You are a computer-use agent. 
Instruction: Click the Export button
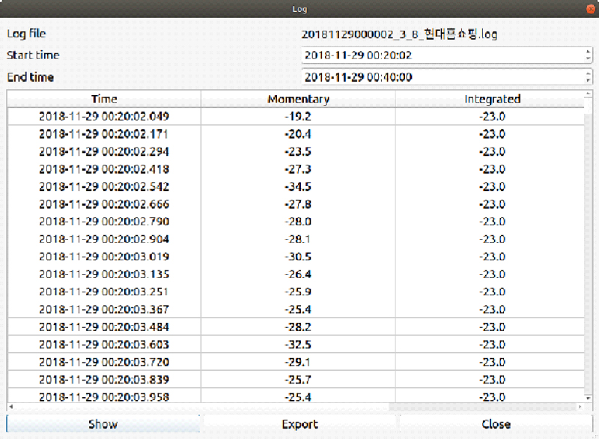[300, 424]
